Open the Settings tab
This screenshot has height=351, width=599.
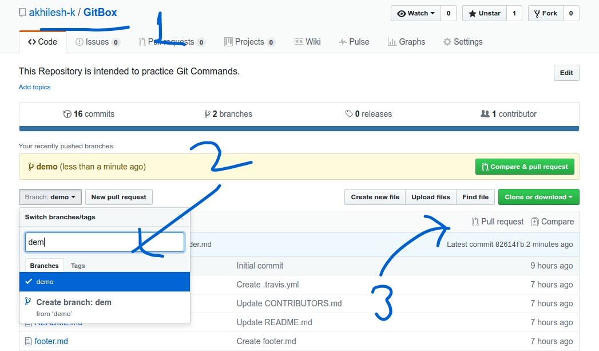(463, 42)
